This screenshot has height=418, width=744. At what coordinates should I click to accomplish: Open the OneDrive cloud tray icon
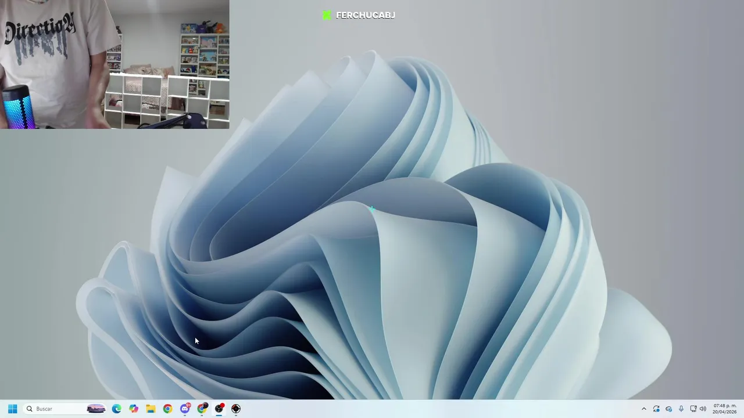point(668,409)
